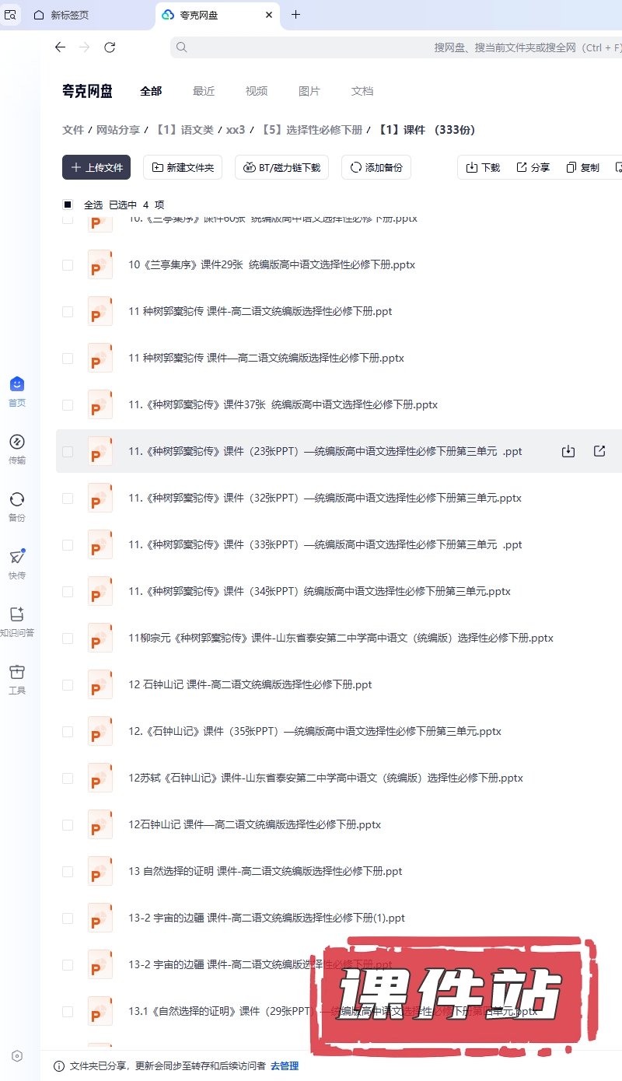Viewport: 622px width, 1081px height.
Task: Open a new browser tab with the plus button
Action: click(x=295, y=15)
